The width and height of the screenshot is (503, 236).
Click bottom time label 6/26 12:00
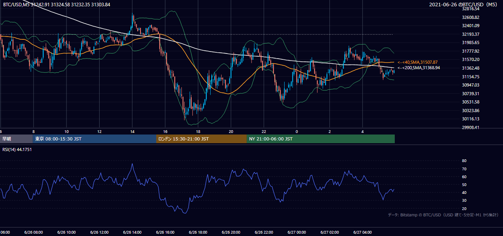(x=99, y=232)
